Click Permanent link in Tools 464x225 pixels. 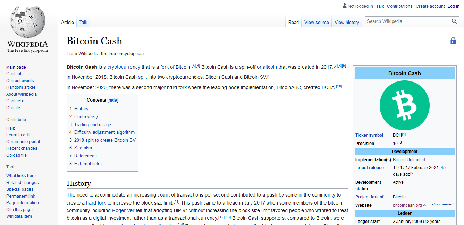click(21, 196)
